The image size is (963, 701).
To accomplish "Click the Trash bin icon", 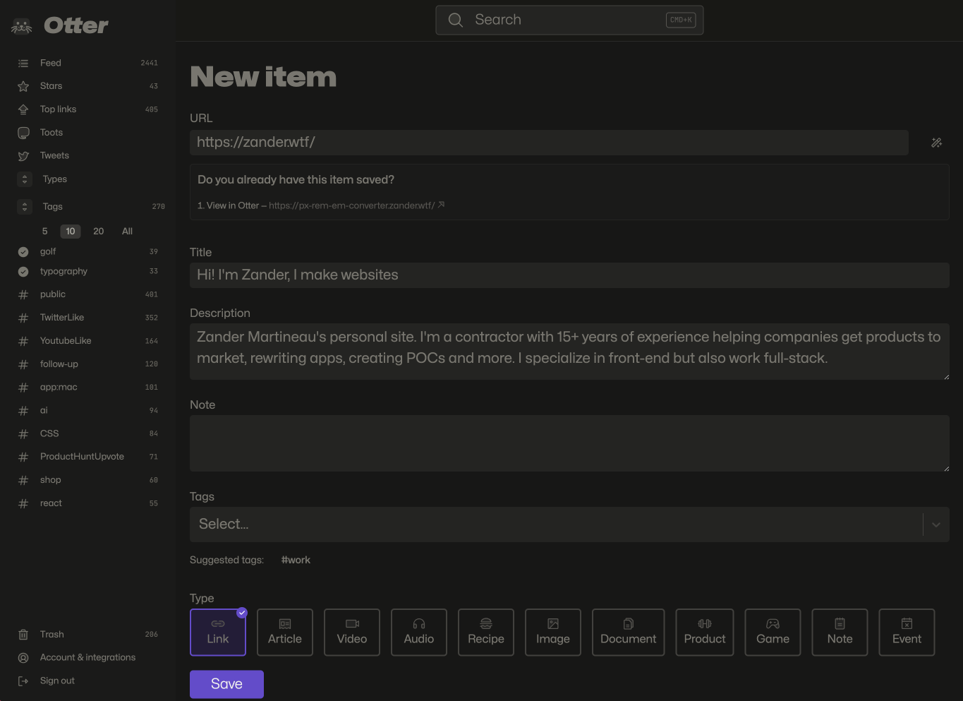I will (x=23, y=635).
